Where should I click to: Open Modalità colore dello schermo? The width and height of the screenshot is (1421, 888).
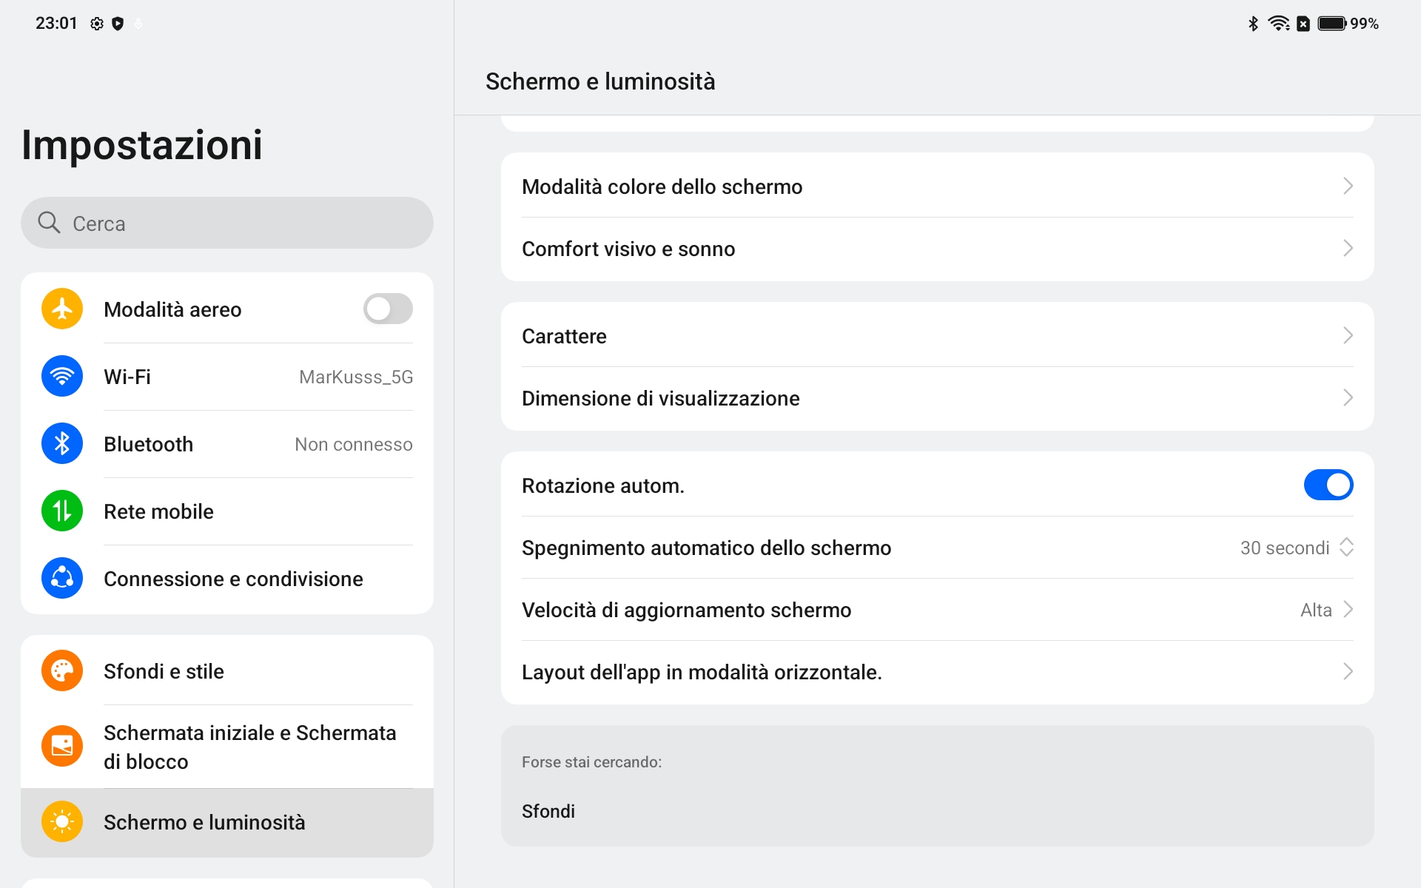(x=937, y=186)
